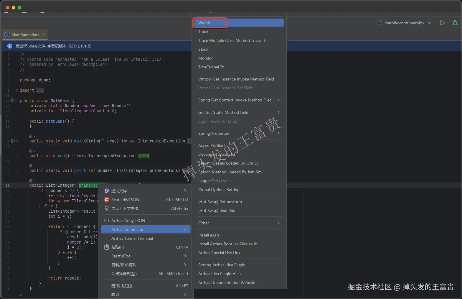The image size is (462, 299).
Task: Click 'package demo;' code line
Action: tap(35, 80)
